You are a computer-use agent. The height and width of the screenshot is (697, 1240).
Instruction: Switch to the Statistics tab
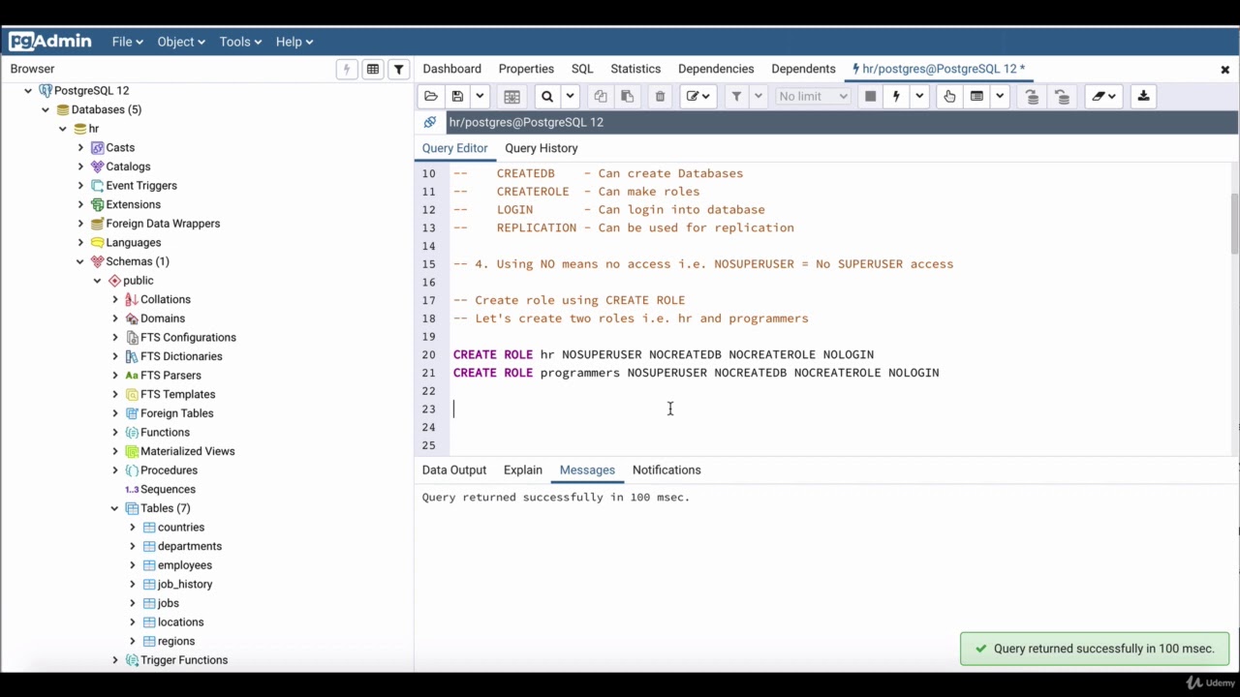[635, 69]
